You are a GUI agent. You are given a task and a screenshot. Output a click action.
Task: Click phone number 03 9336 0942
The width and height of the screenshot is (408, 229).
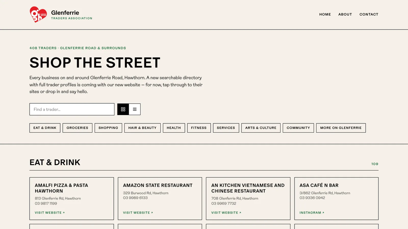(312, 198)
